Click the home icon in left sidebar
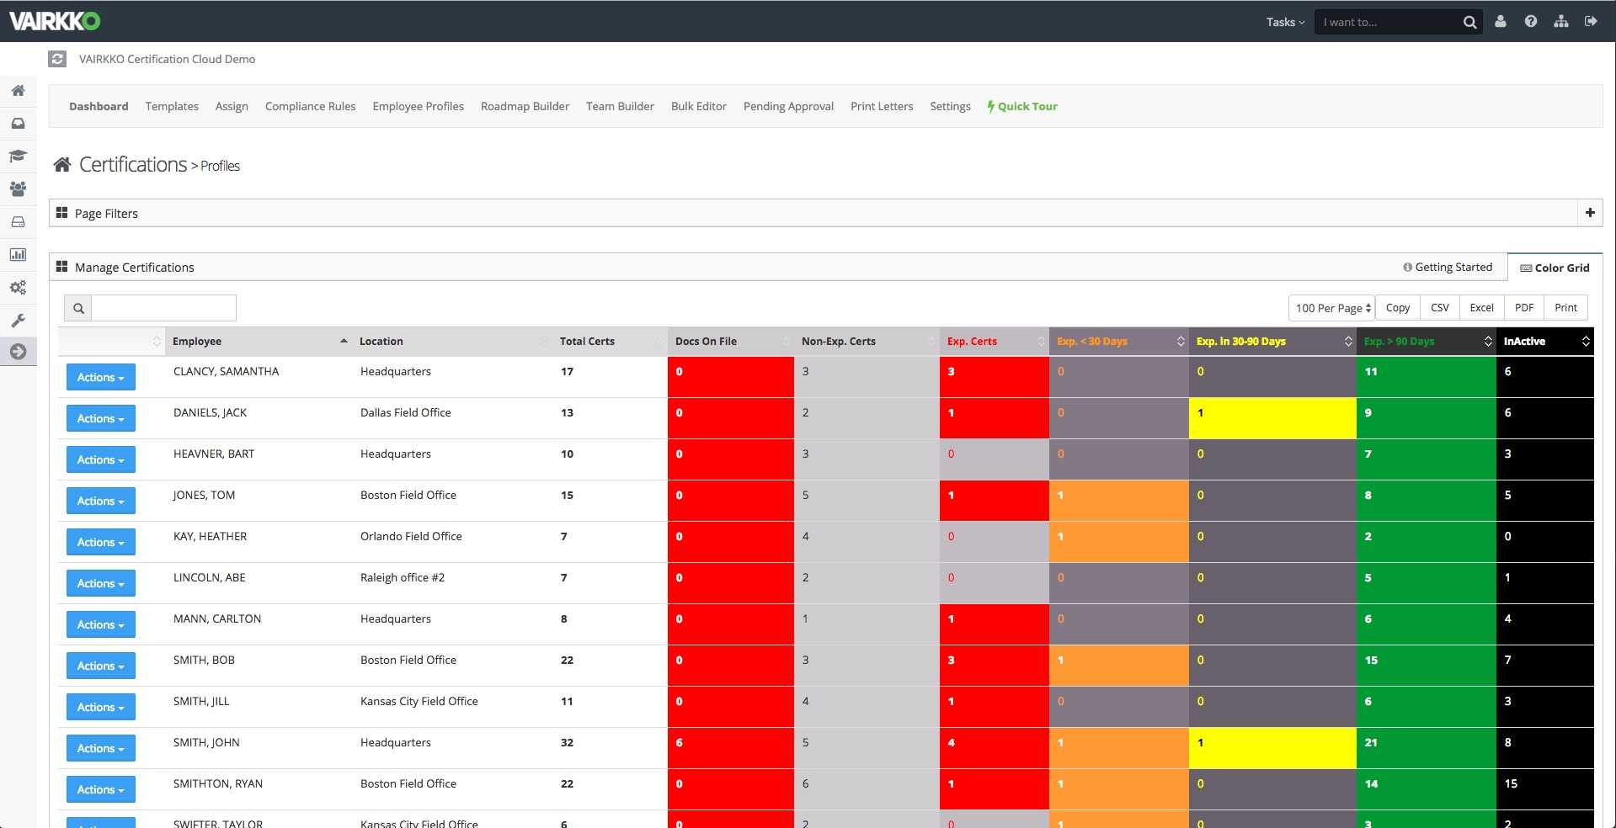 point(18,91)
